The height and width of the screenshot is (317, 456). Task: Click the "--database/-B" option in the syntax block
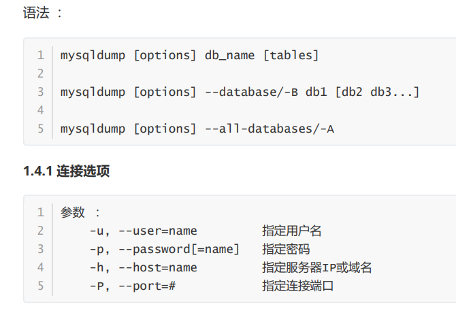point(251,92)
